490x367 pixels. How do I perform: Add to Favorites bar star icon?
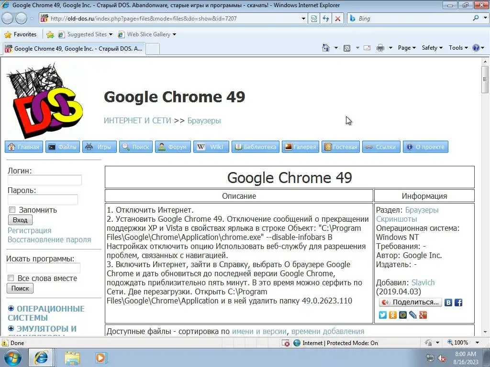50,34
